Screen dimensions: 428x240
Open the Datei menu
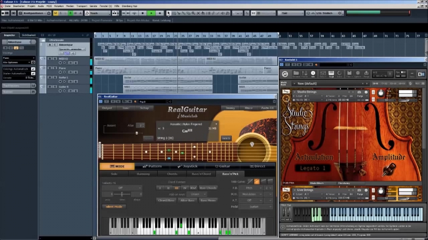pos(7,6)
